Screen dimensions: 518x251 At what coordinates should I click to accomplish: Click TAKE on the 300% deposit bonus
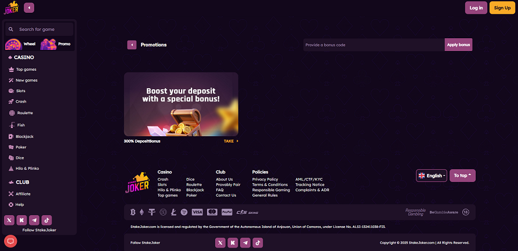231,141
